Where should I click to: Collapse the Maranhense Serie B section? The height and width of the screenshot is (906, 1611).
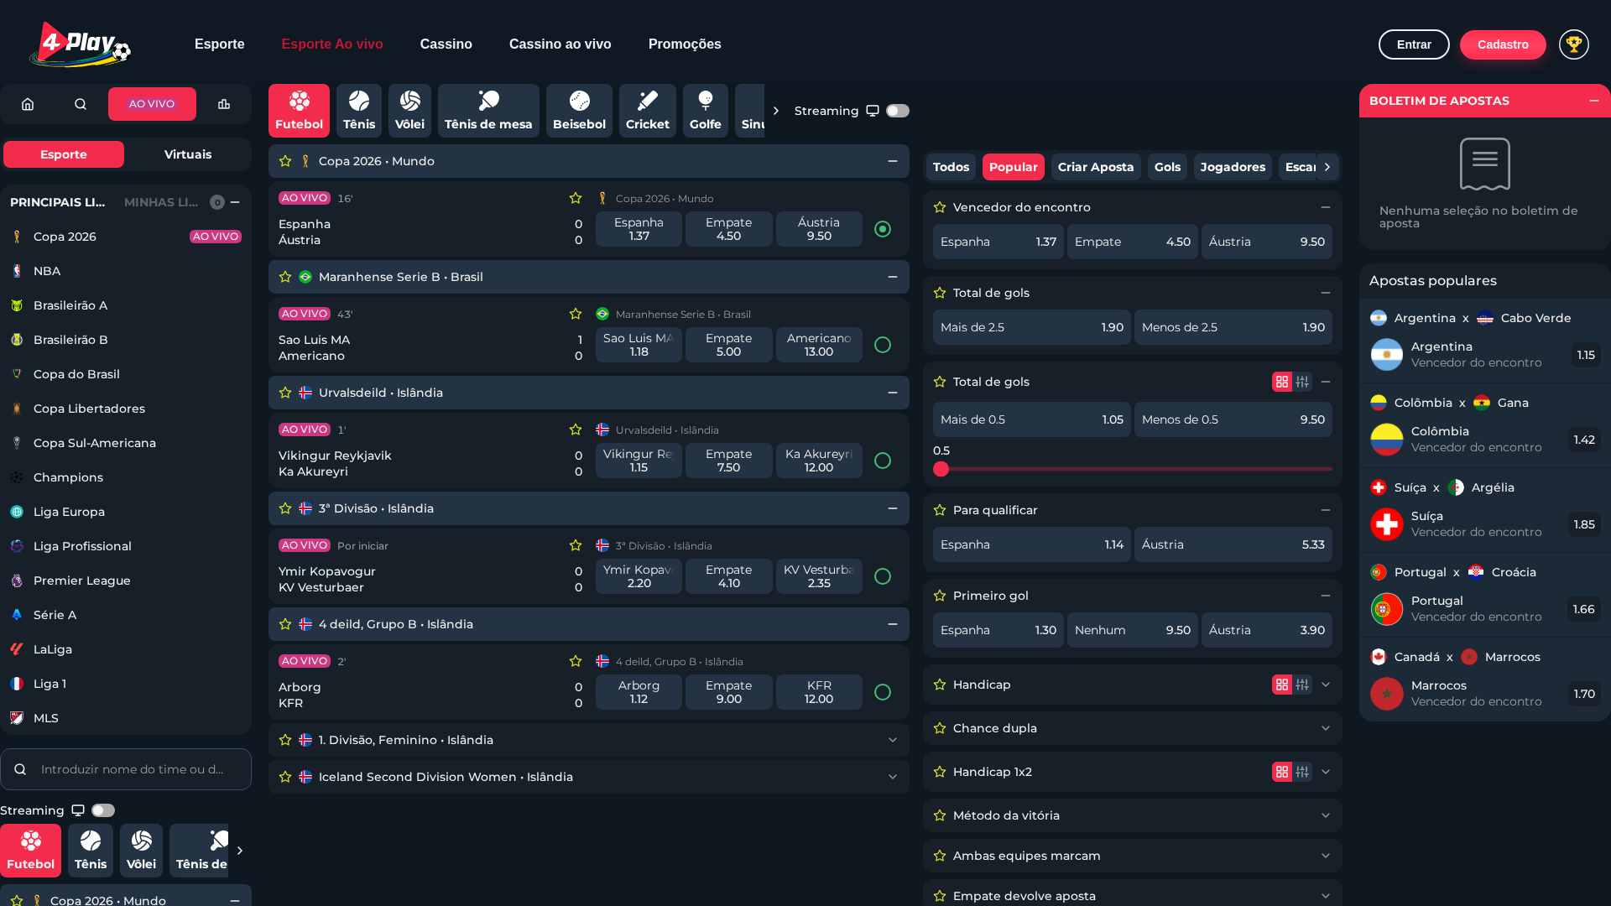(x=893, y=277)
